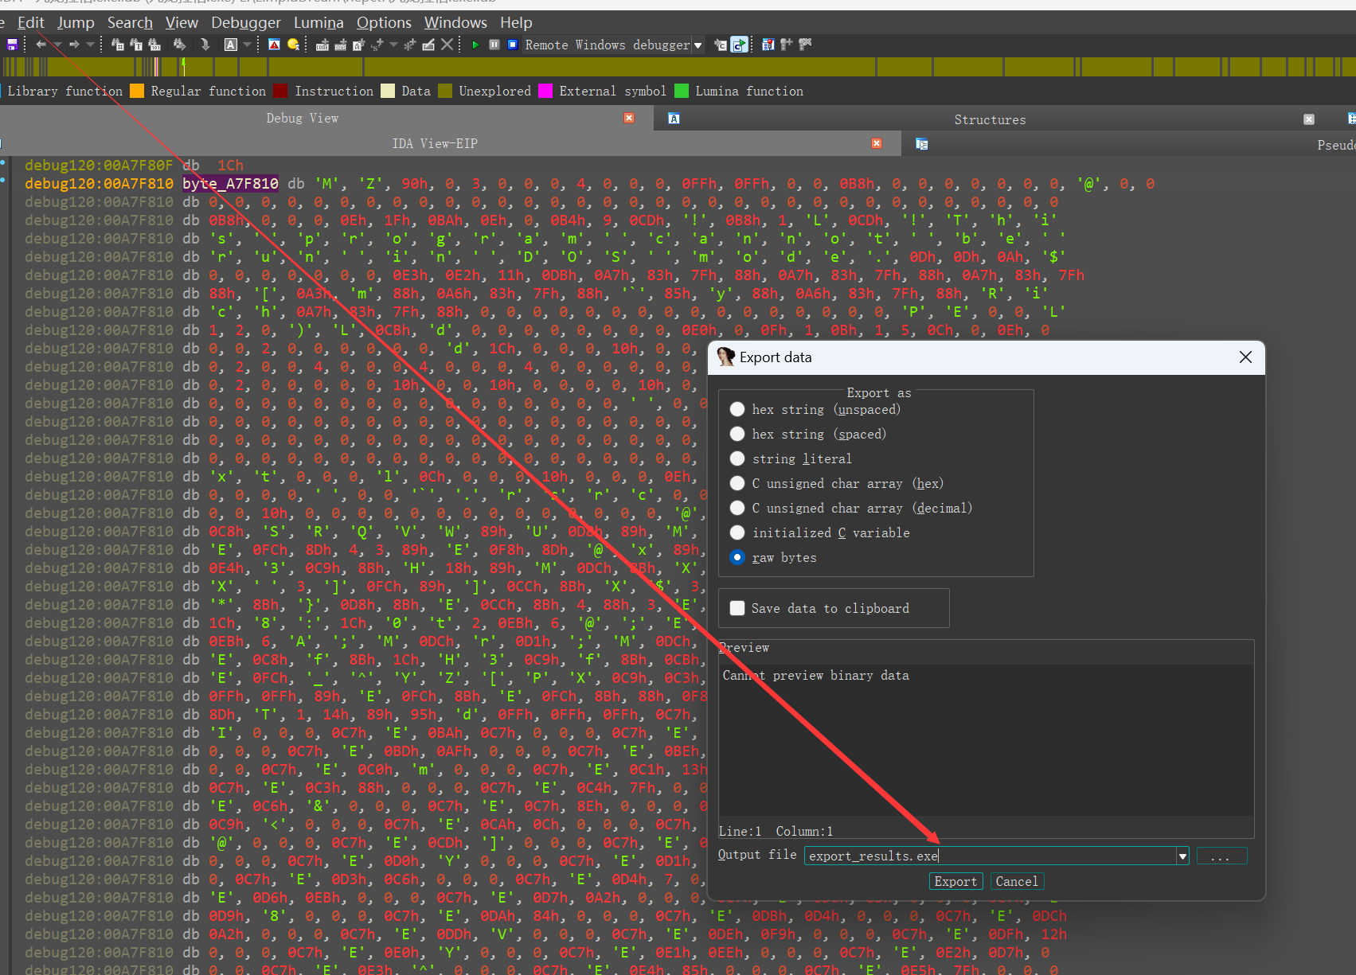The image size is (1356, 975).
Task: Click the Export button
Action: pos(955,881)
